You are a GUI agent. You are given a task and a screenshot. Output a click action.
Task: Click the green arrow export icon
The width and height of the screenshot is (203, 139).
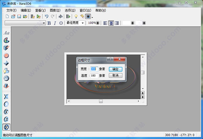click(x=39, y=16)
